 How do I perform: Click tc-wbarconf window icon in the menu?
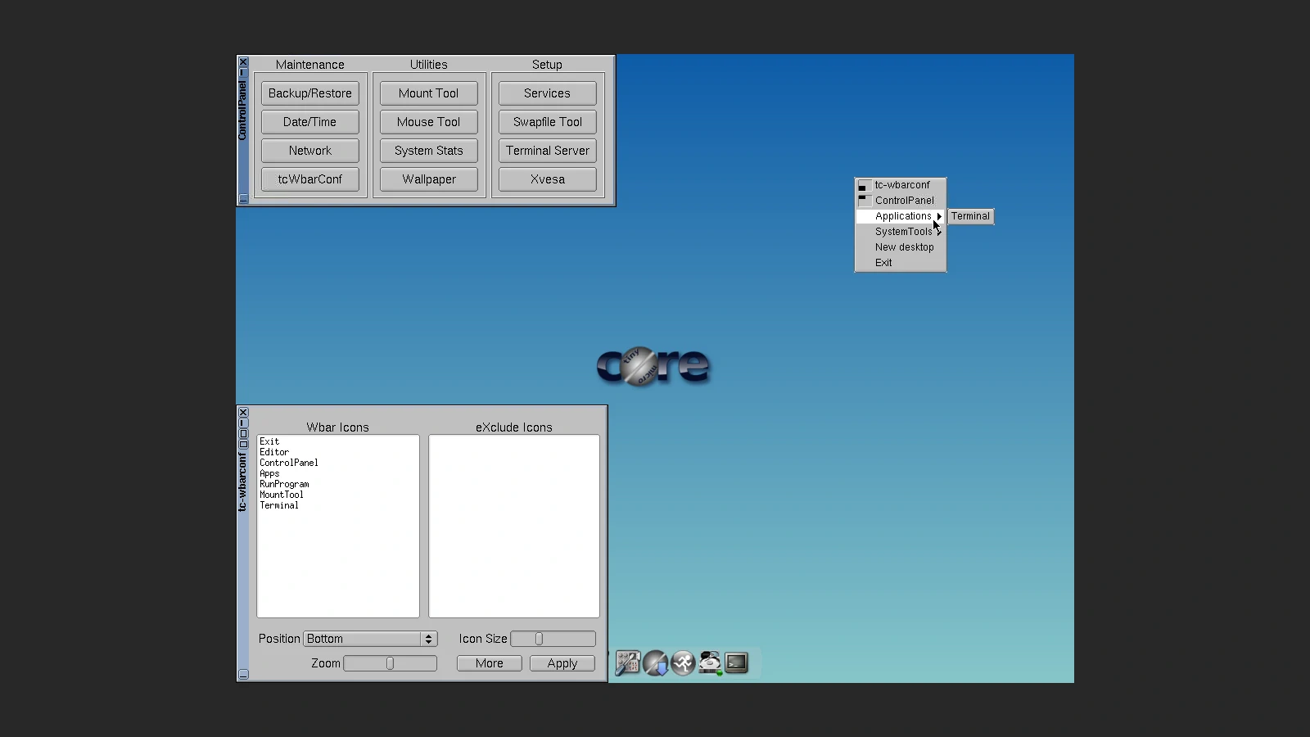coord(864,185)
